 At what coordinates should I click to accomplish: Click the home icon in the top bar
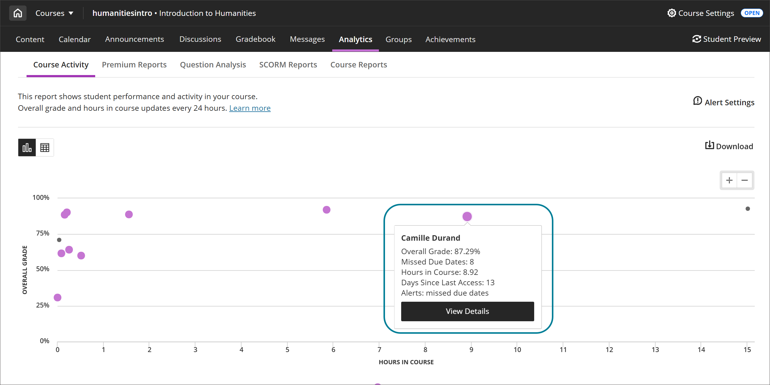(17, 13)
